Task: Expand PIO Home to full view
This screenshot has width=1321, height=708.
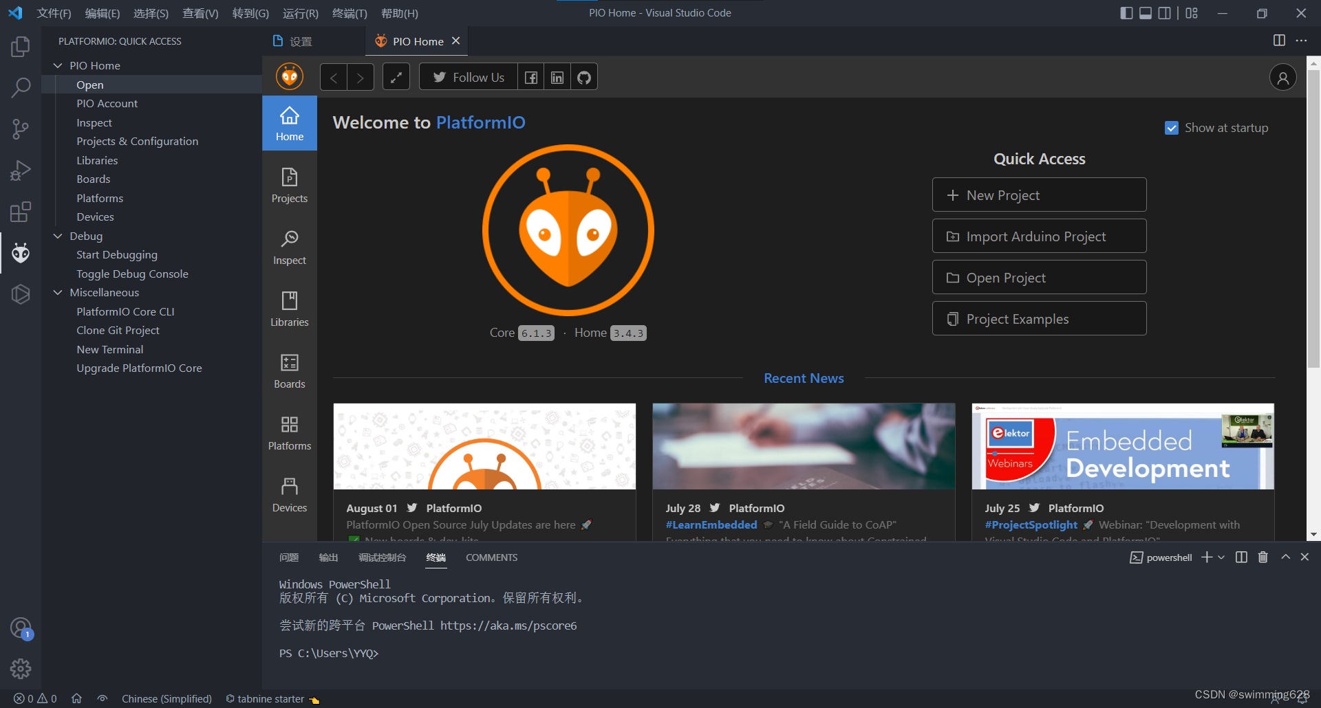Action: tap(396, 77)
